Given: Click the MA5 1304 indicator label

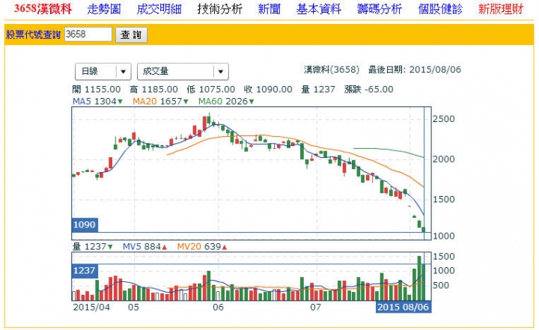Looking at the screenshot, I should click(97, 102).
